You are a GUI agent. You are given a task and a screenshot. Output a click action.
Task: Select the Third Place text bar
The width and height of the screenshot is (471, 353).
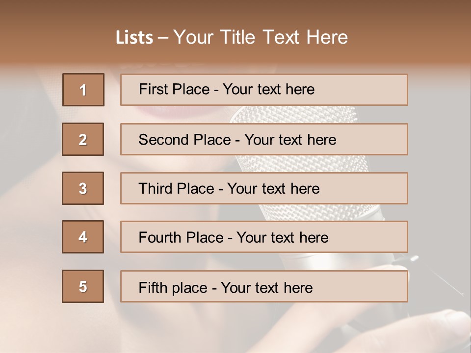pyautogui.click(x=264, y=188)
